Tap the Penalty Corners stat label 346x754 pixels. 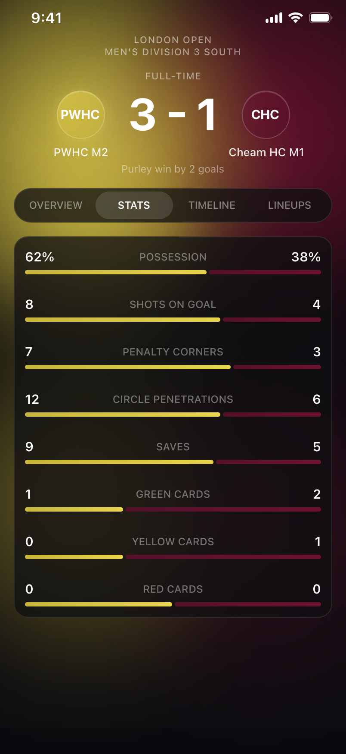[173, 352]
